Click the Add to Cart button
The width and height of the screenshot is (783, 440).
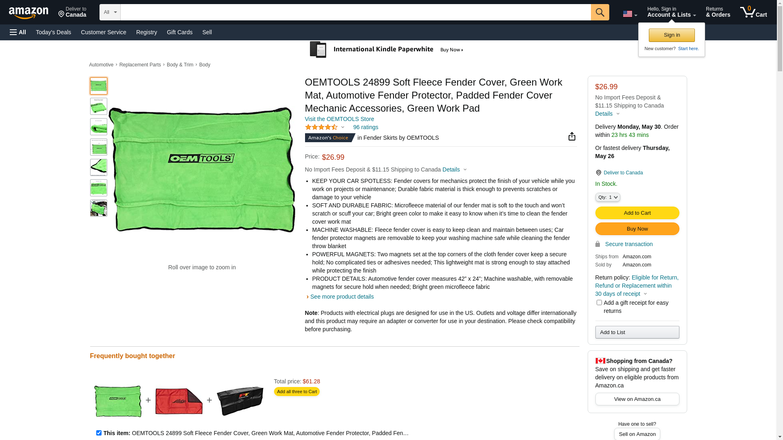[x=637, y=213]
